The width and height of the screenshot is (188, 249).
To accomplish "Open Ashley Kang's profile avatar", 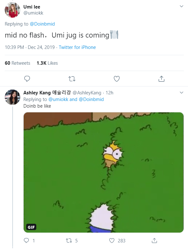I will point(12,97).
